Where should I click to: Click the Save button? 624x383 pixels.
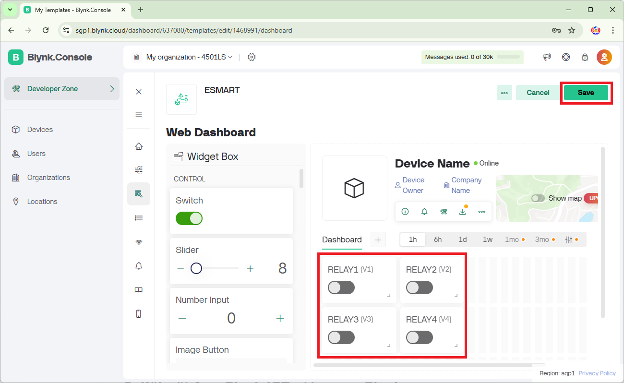(x=586, y=93)
